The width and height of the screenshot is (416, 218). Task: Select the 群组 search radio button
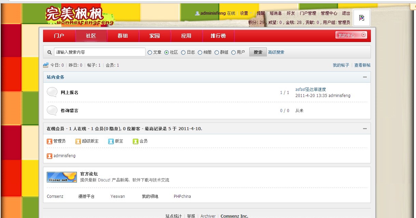(217, 52)
